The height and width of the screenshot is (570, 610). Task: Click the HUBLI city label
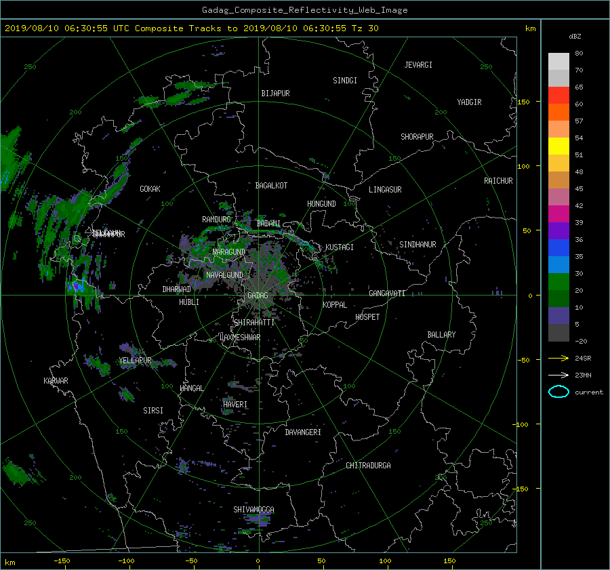pyautogui.click(x=189, y=302)
